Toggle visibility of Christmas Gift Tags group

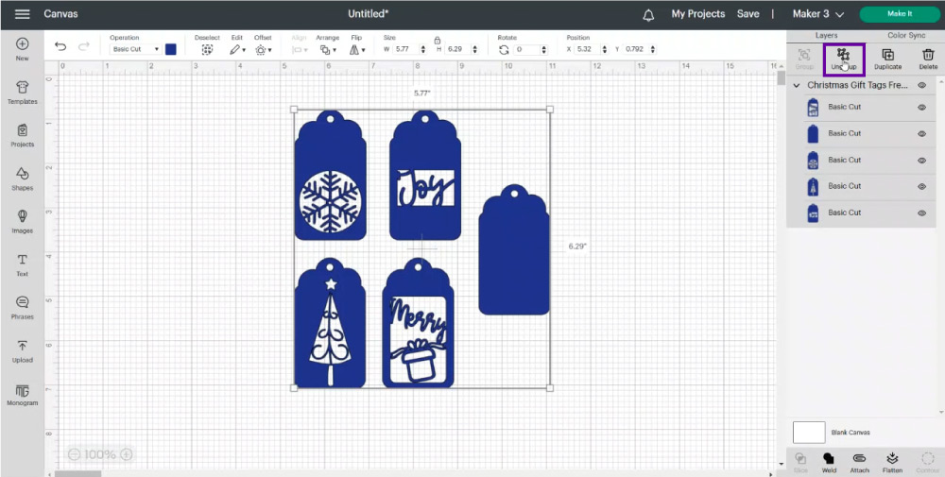[921, 86]
